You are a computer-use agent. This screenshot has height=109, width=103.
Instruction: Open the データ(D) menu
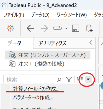(40, 15)
